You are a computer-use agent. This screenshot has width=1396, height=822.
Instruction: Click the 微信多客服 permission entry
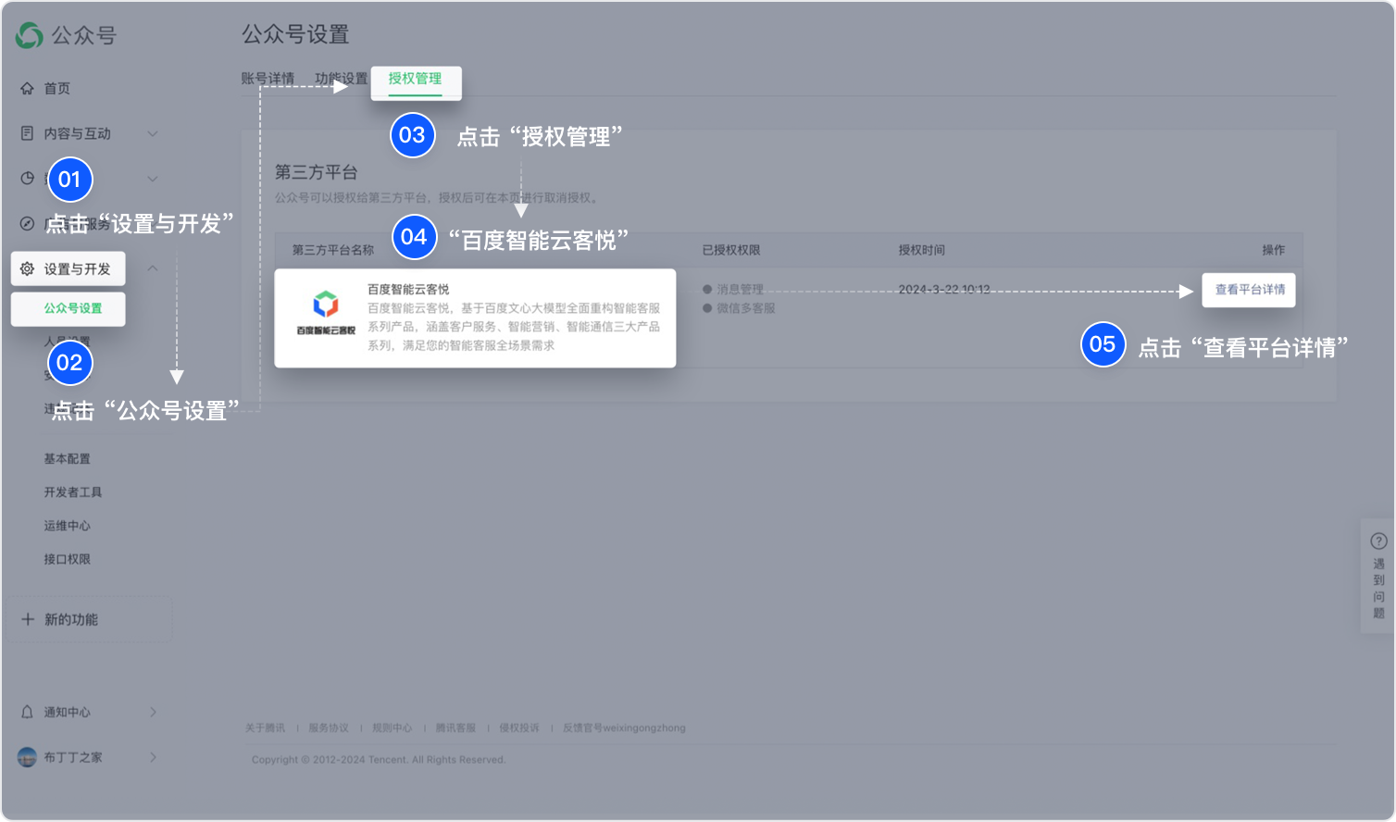(745, 308)
